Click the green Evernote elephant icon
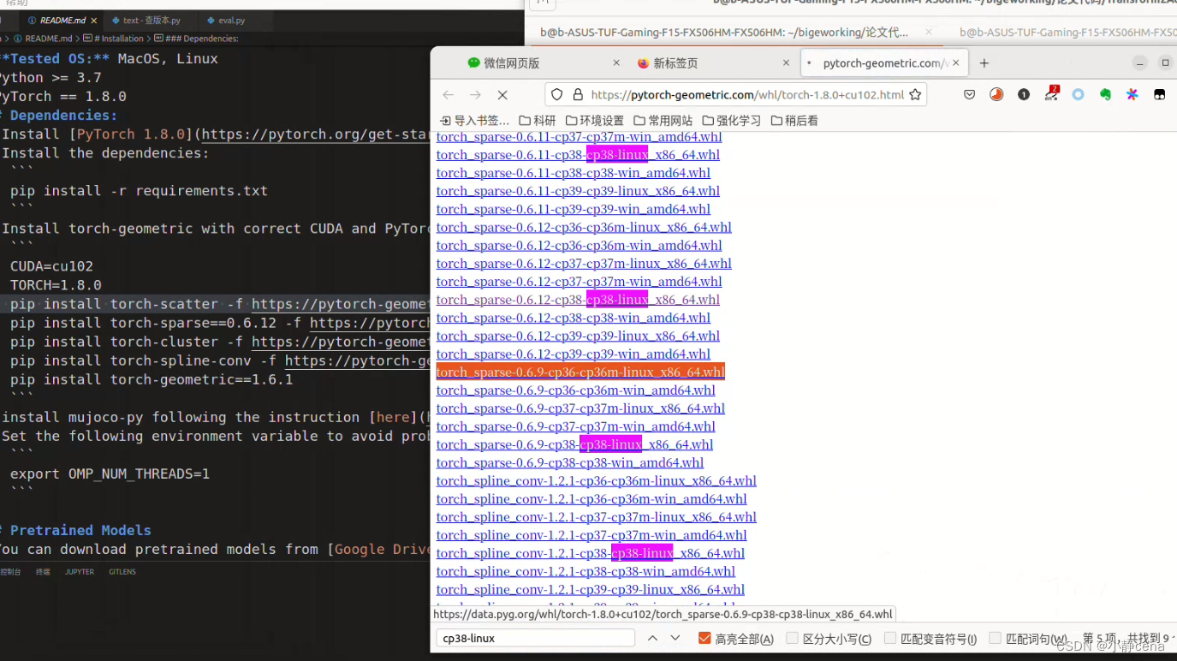Screen dimensions: 1177x661 click(1105, 95)
